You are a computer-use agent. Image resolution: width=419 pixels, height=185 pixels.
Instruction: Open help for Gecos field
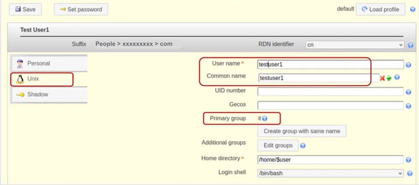pos(409,106)
